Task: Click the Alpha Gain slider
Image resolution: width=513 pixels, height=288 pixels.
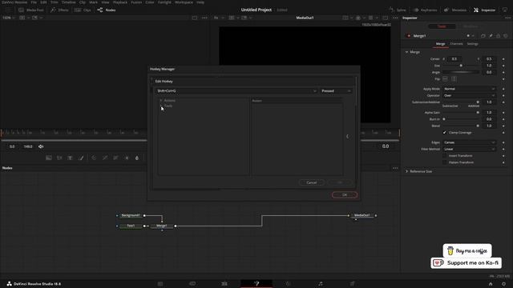Action: pos(461,112)
